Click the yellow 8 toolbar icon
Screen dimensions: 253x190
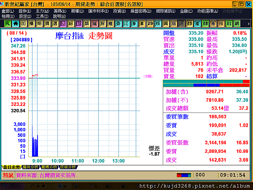(x=142, y=24)
